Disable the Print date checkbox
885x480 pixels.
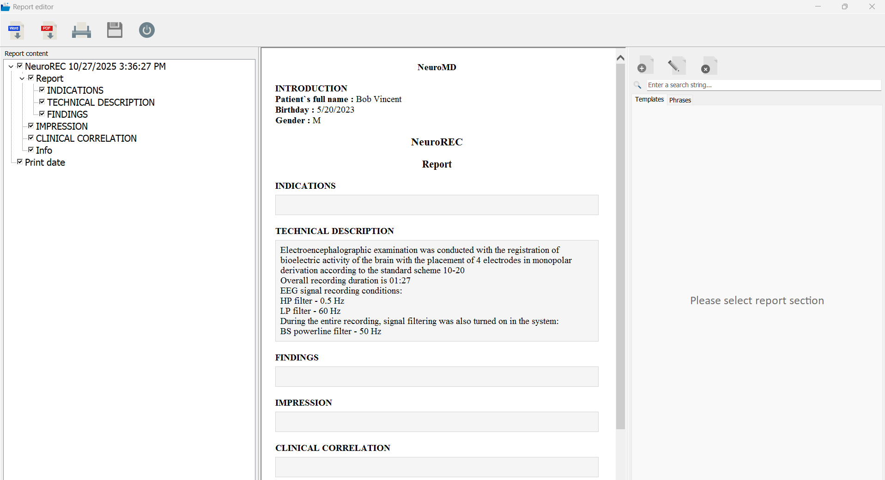20,162
